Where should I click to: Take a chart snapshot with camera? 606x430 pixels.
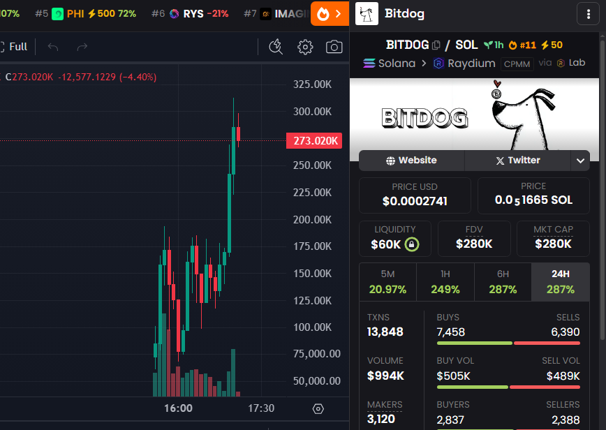tap(334, 47)
